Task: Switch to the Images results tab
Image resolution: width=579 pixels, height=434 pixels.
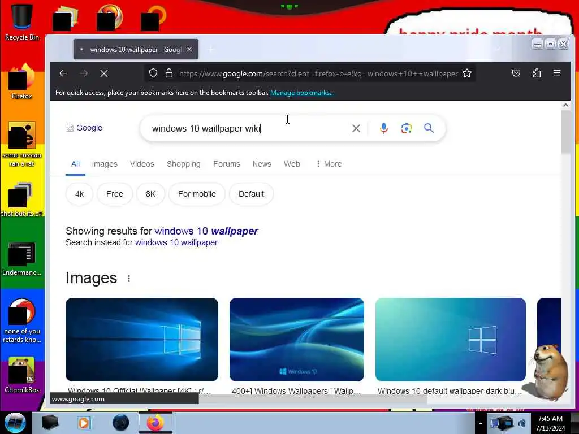Action: 105,164
